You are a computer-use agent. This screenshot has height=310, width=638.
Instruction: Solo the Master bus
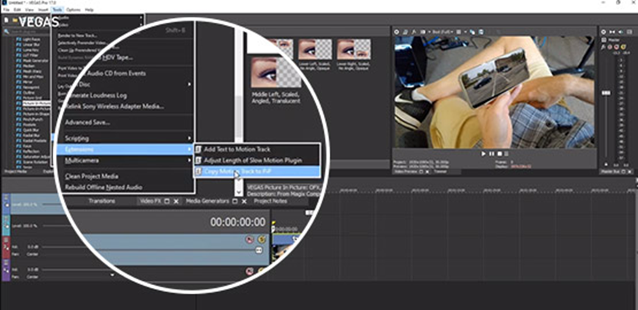point(623,47)
